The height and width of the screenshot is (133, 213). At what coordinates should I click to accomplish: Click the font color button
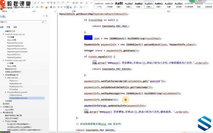point(46,7)
